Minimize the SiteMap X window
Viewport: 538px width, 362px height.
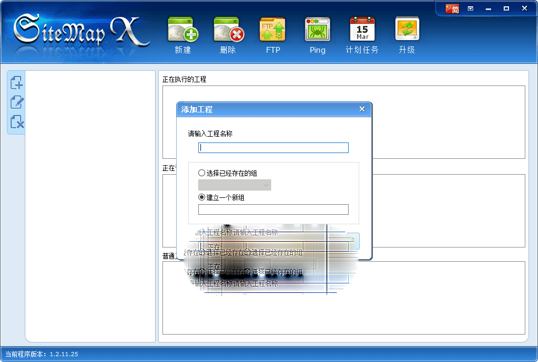[488, 8]
